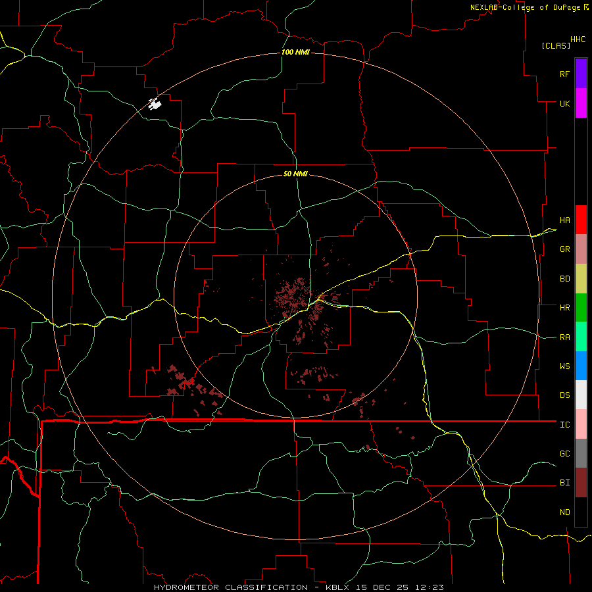Click the UK legend label
This screenshot has width=592, height=592.
click(x=564, y=103)
